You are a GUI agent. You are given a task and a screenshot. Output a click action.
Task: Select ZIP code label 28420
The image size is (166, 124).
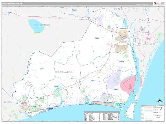pos(42,69)
